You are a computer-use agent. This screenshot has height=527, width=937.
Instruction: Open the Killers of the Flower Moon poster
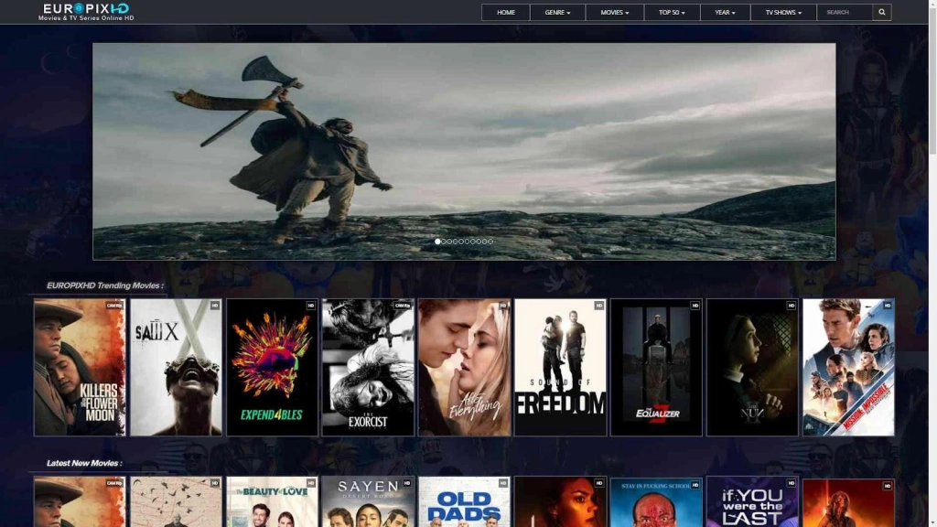click(81, 365)
